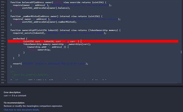Screen dimensions: 183x112
Task: Fold the unchecked block in gutter
Action: pyautogui.click(x=5, y=39)
